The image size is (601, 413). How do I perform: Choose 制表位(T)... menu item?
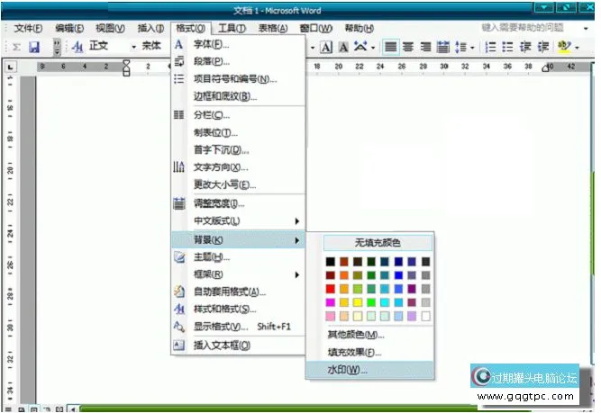pyautogui.click(x=238, y=133)
